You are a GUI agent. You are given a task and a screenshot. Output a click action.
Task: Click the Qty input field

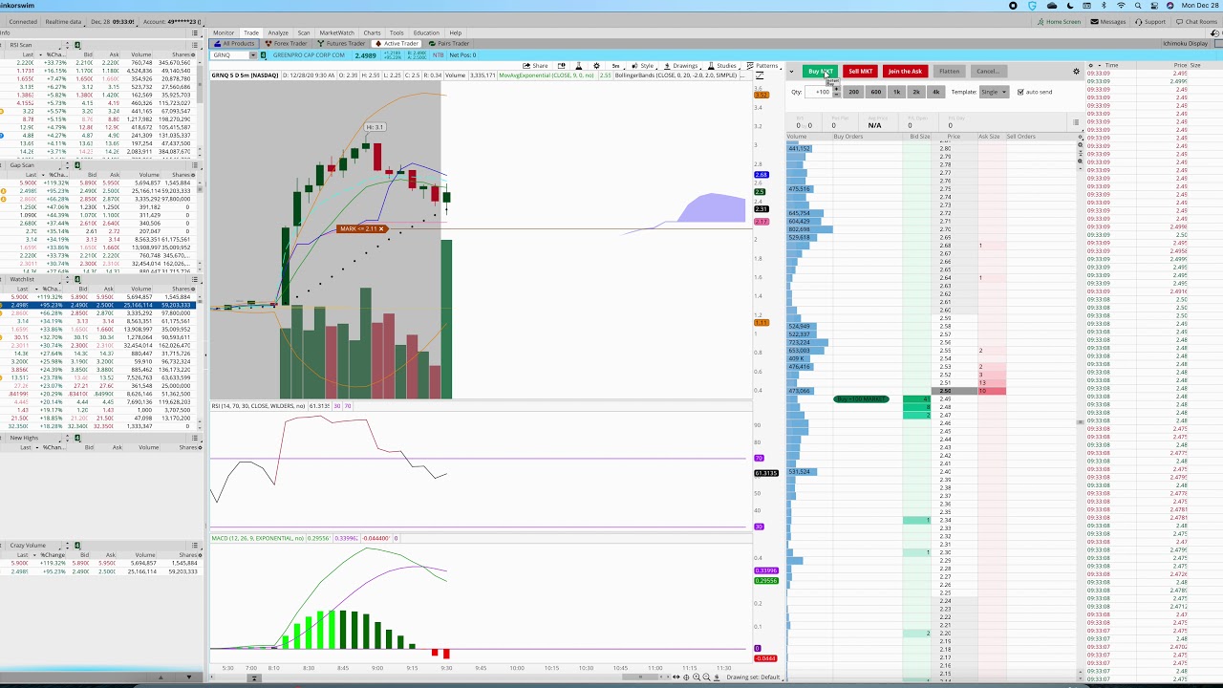pos(819,92)
